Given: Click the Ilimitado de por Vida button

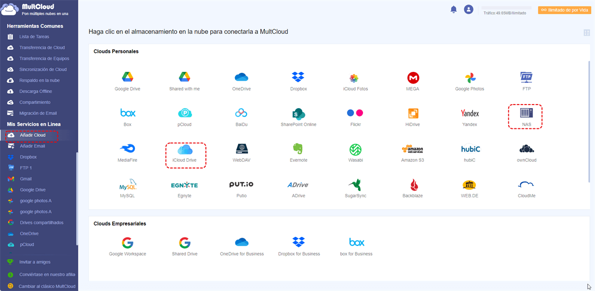Looking at the screenshot, I should (564, 10).
